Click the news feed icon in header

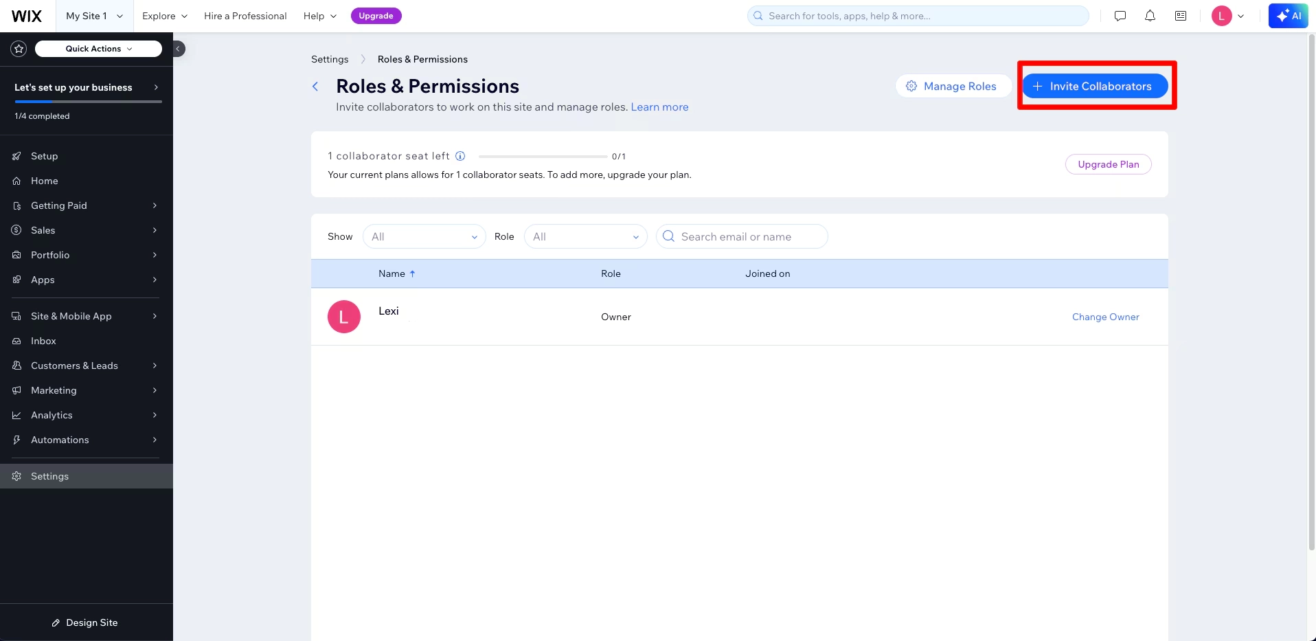point(1181,16)
